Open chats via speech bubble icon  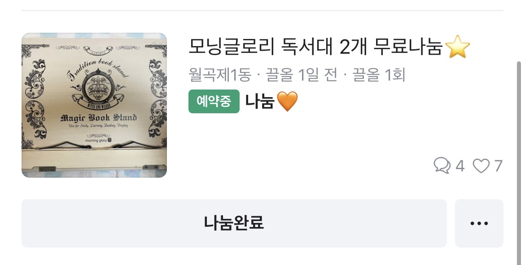pos(442,166)
